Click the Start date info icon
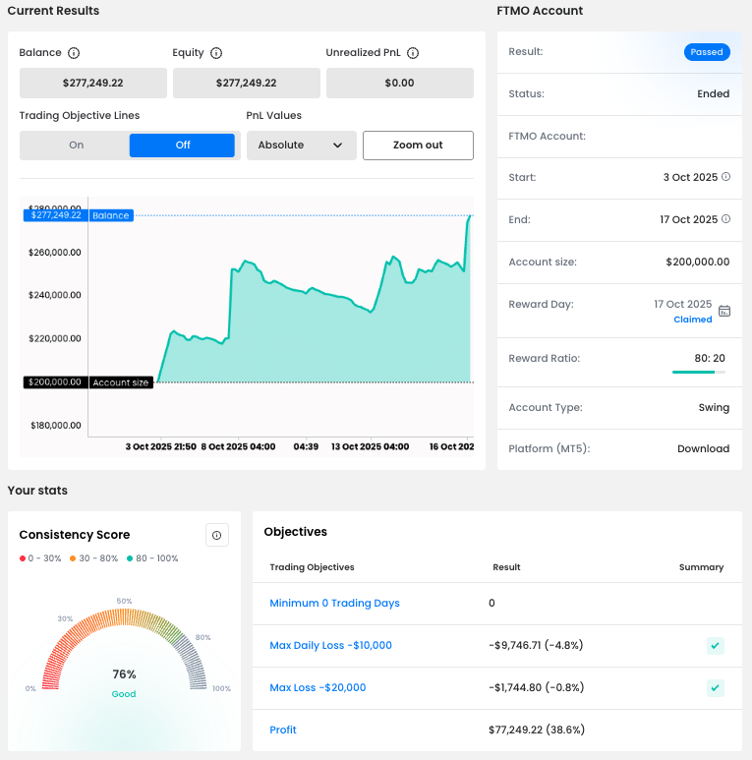 click(726, 177)
